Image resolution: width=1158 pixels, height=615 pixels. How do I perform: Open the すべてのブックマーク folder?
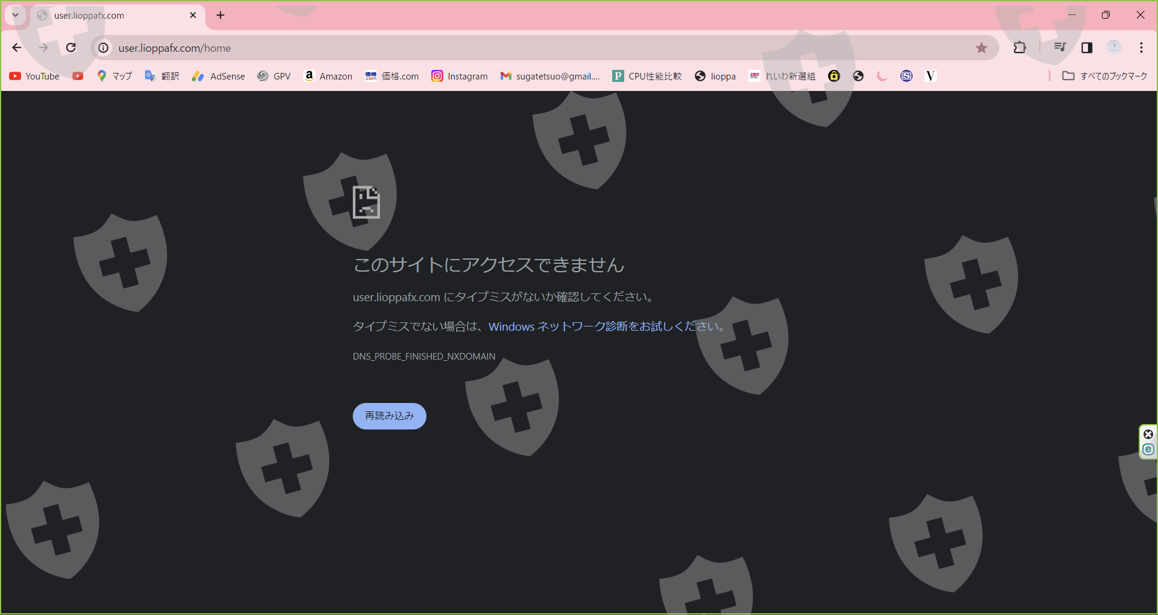pyautogui.click(x=1105, y=76)
